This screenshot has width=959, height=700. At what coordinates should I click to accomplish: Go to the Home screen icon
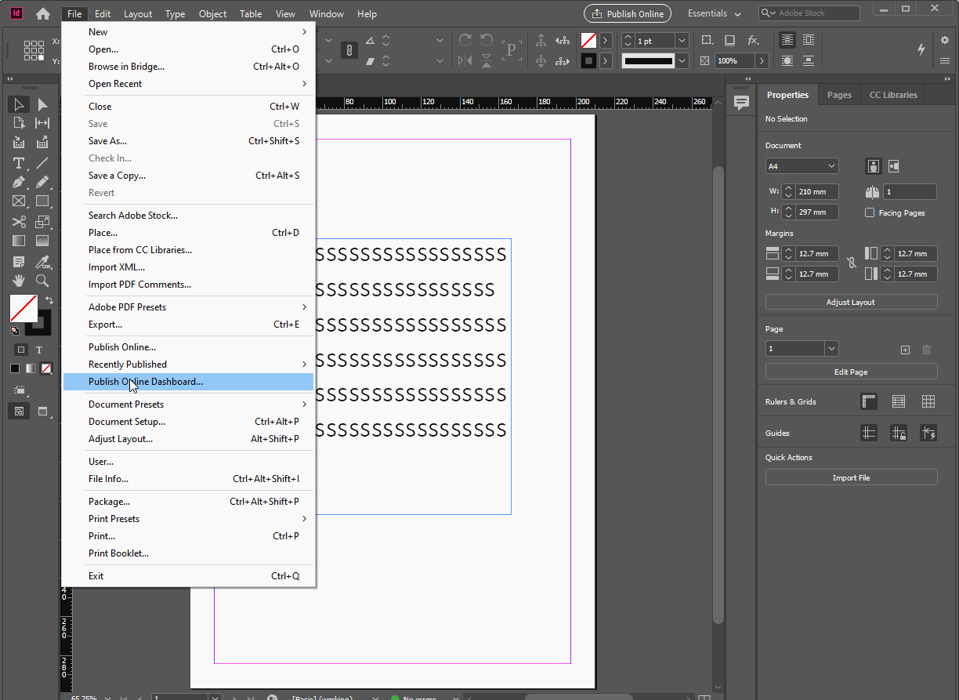[43, 13]
